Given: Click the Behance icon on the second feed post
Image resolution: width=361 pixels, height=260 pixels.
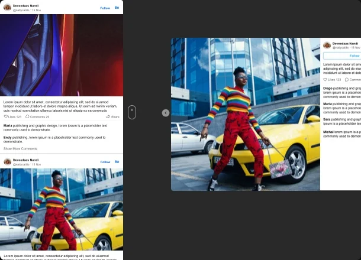Looking at the screenshot, I should (x=117, y=162).
